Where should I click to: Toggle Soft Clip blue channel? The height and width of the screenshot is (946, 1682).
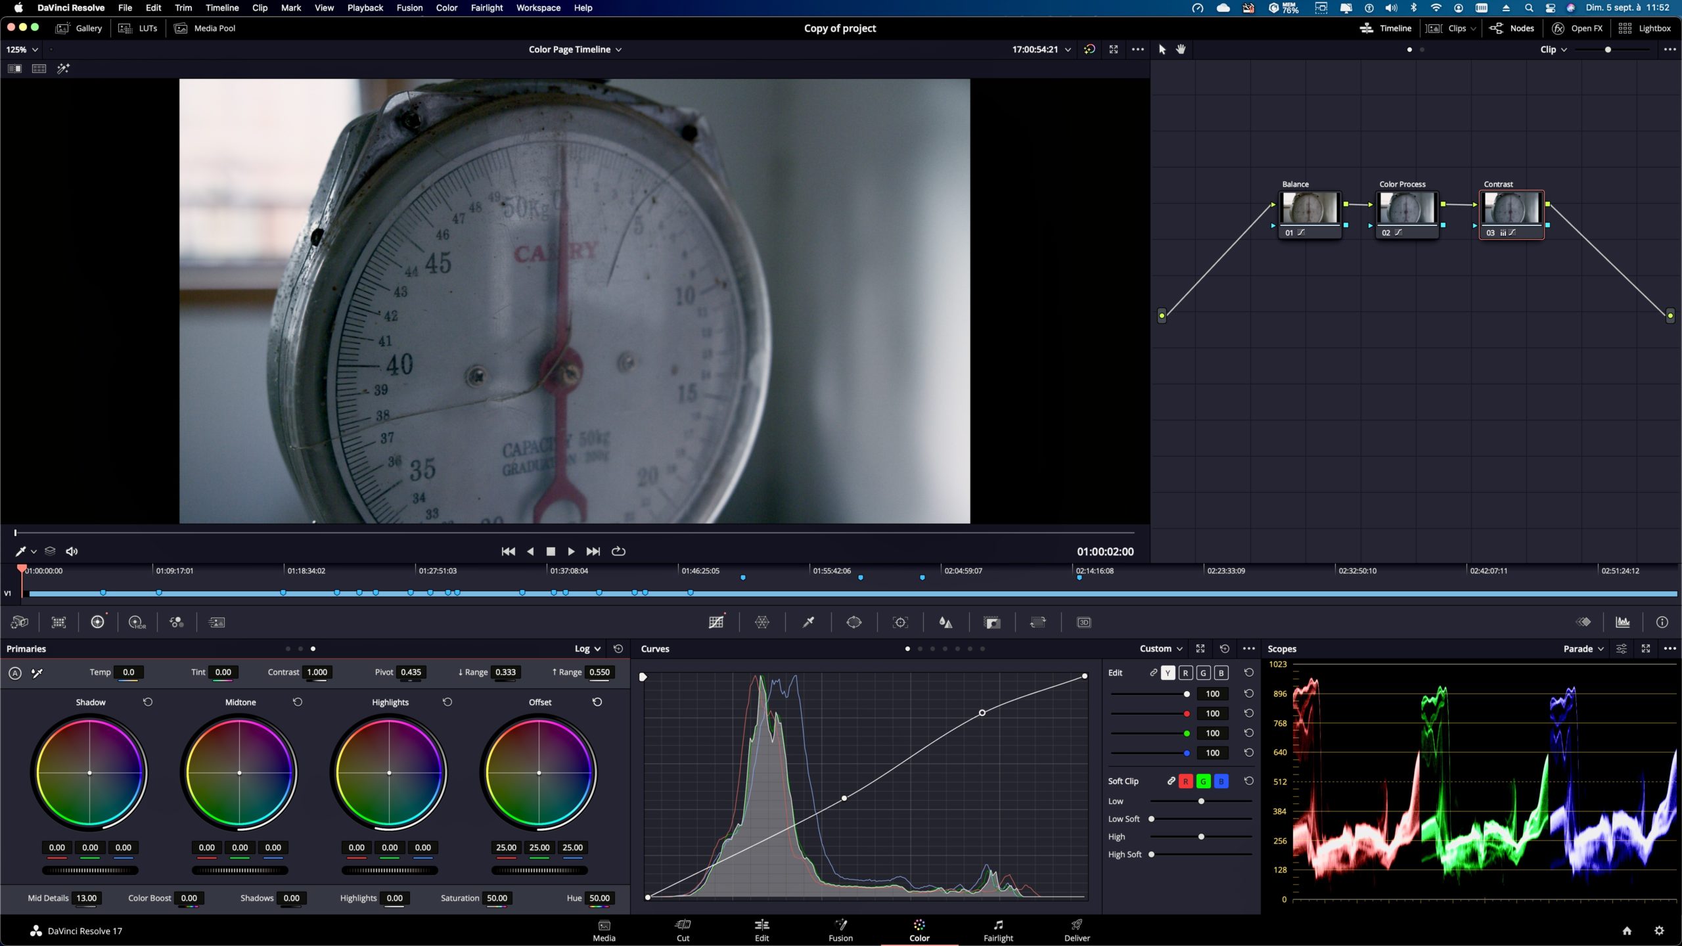[1221, 781]
